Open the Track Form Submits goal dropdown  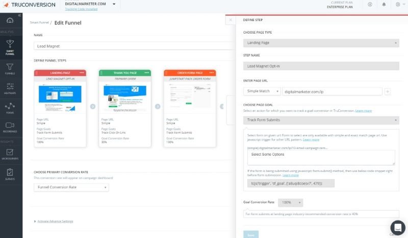click(321, 120)
